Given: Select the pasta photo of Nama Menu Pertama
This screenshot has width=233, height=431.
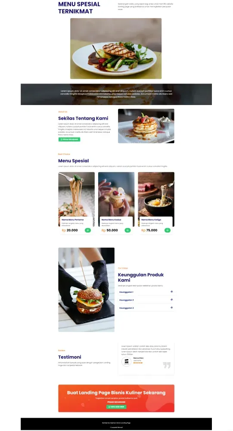Looking at the screenshot, I should (x=77, y=194).
